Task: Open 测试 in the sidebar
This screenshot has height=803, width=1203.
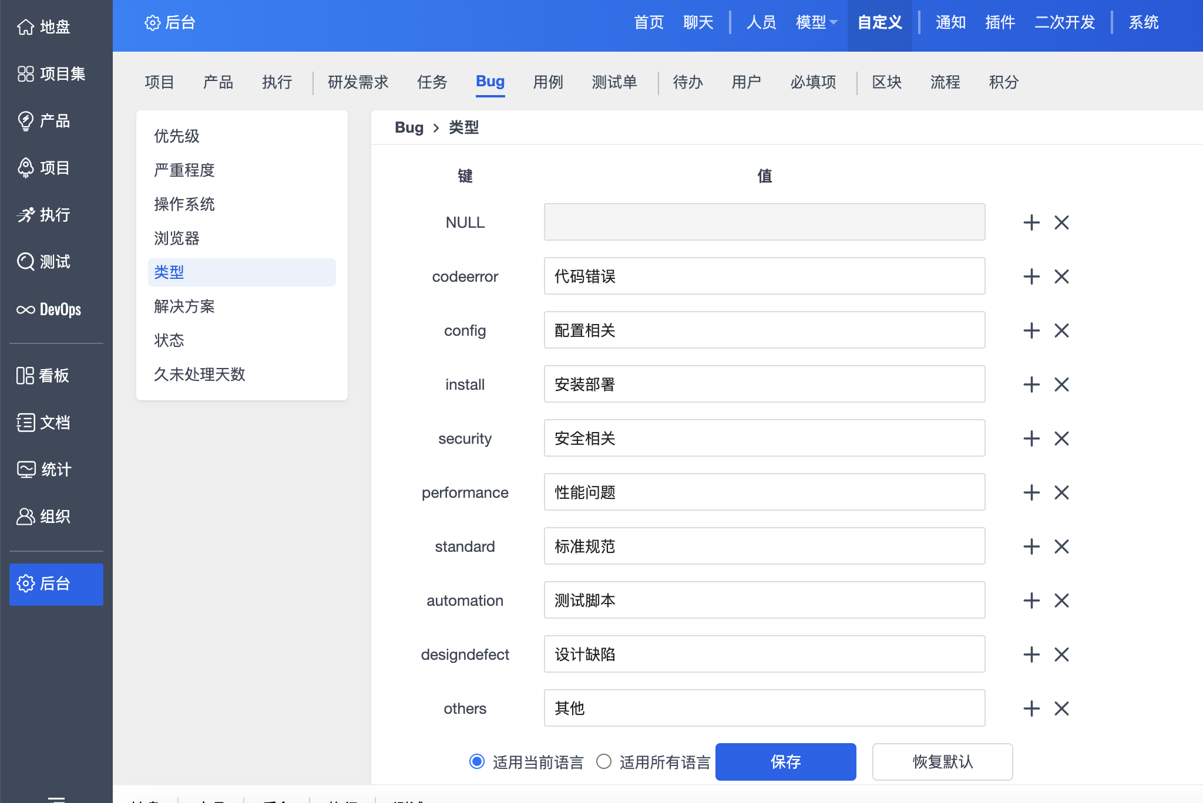Action: pyautogui.click(x=44, y=262)
